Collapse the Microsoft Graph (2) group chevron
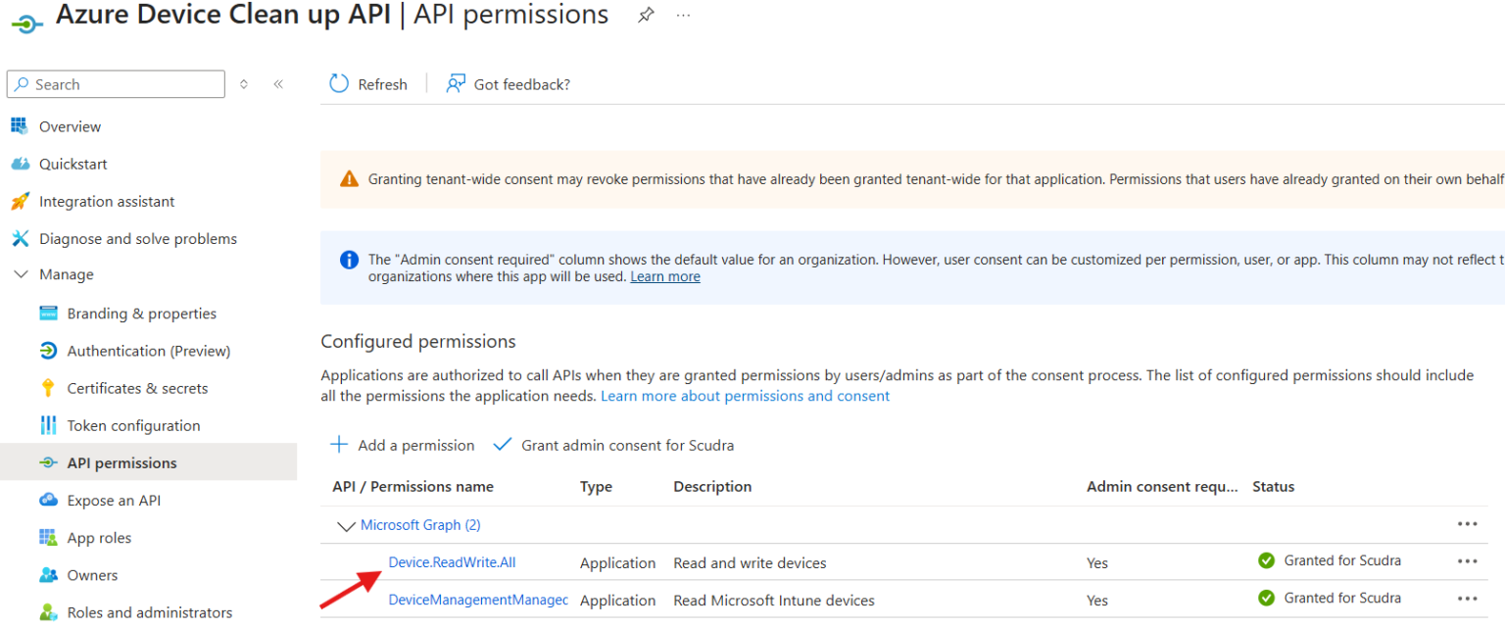 [346, 526]
